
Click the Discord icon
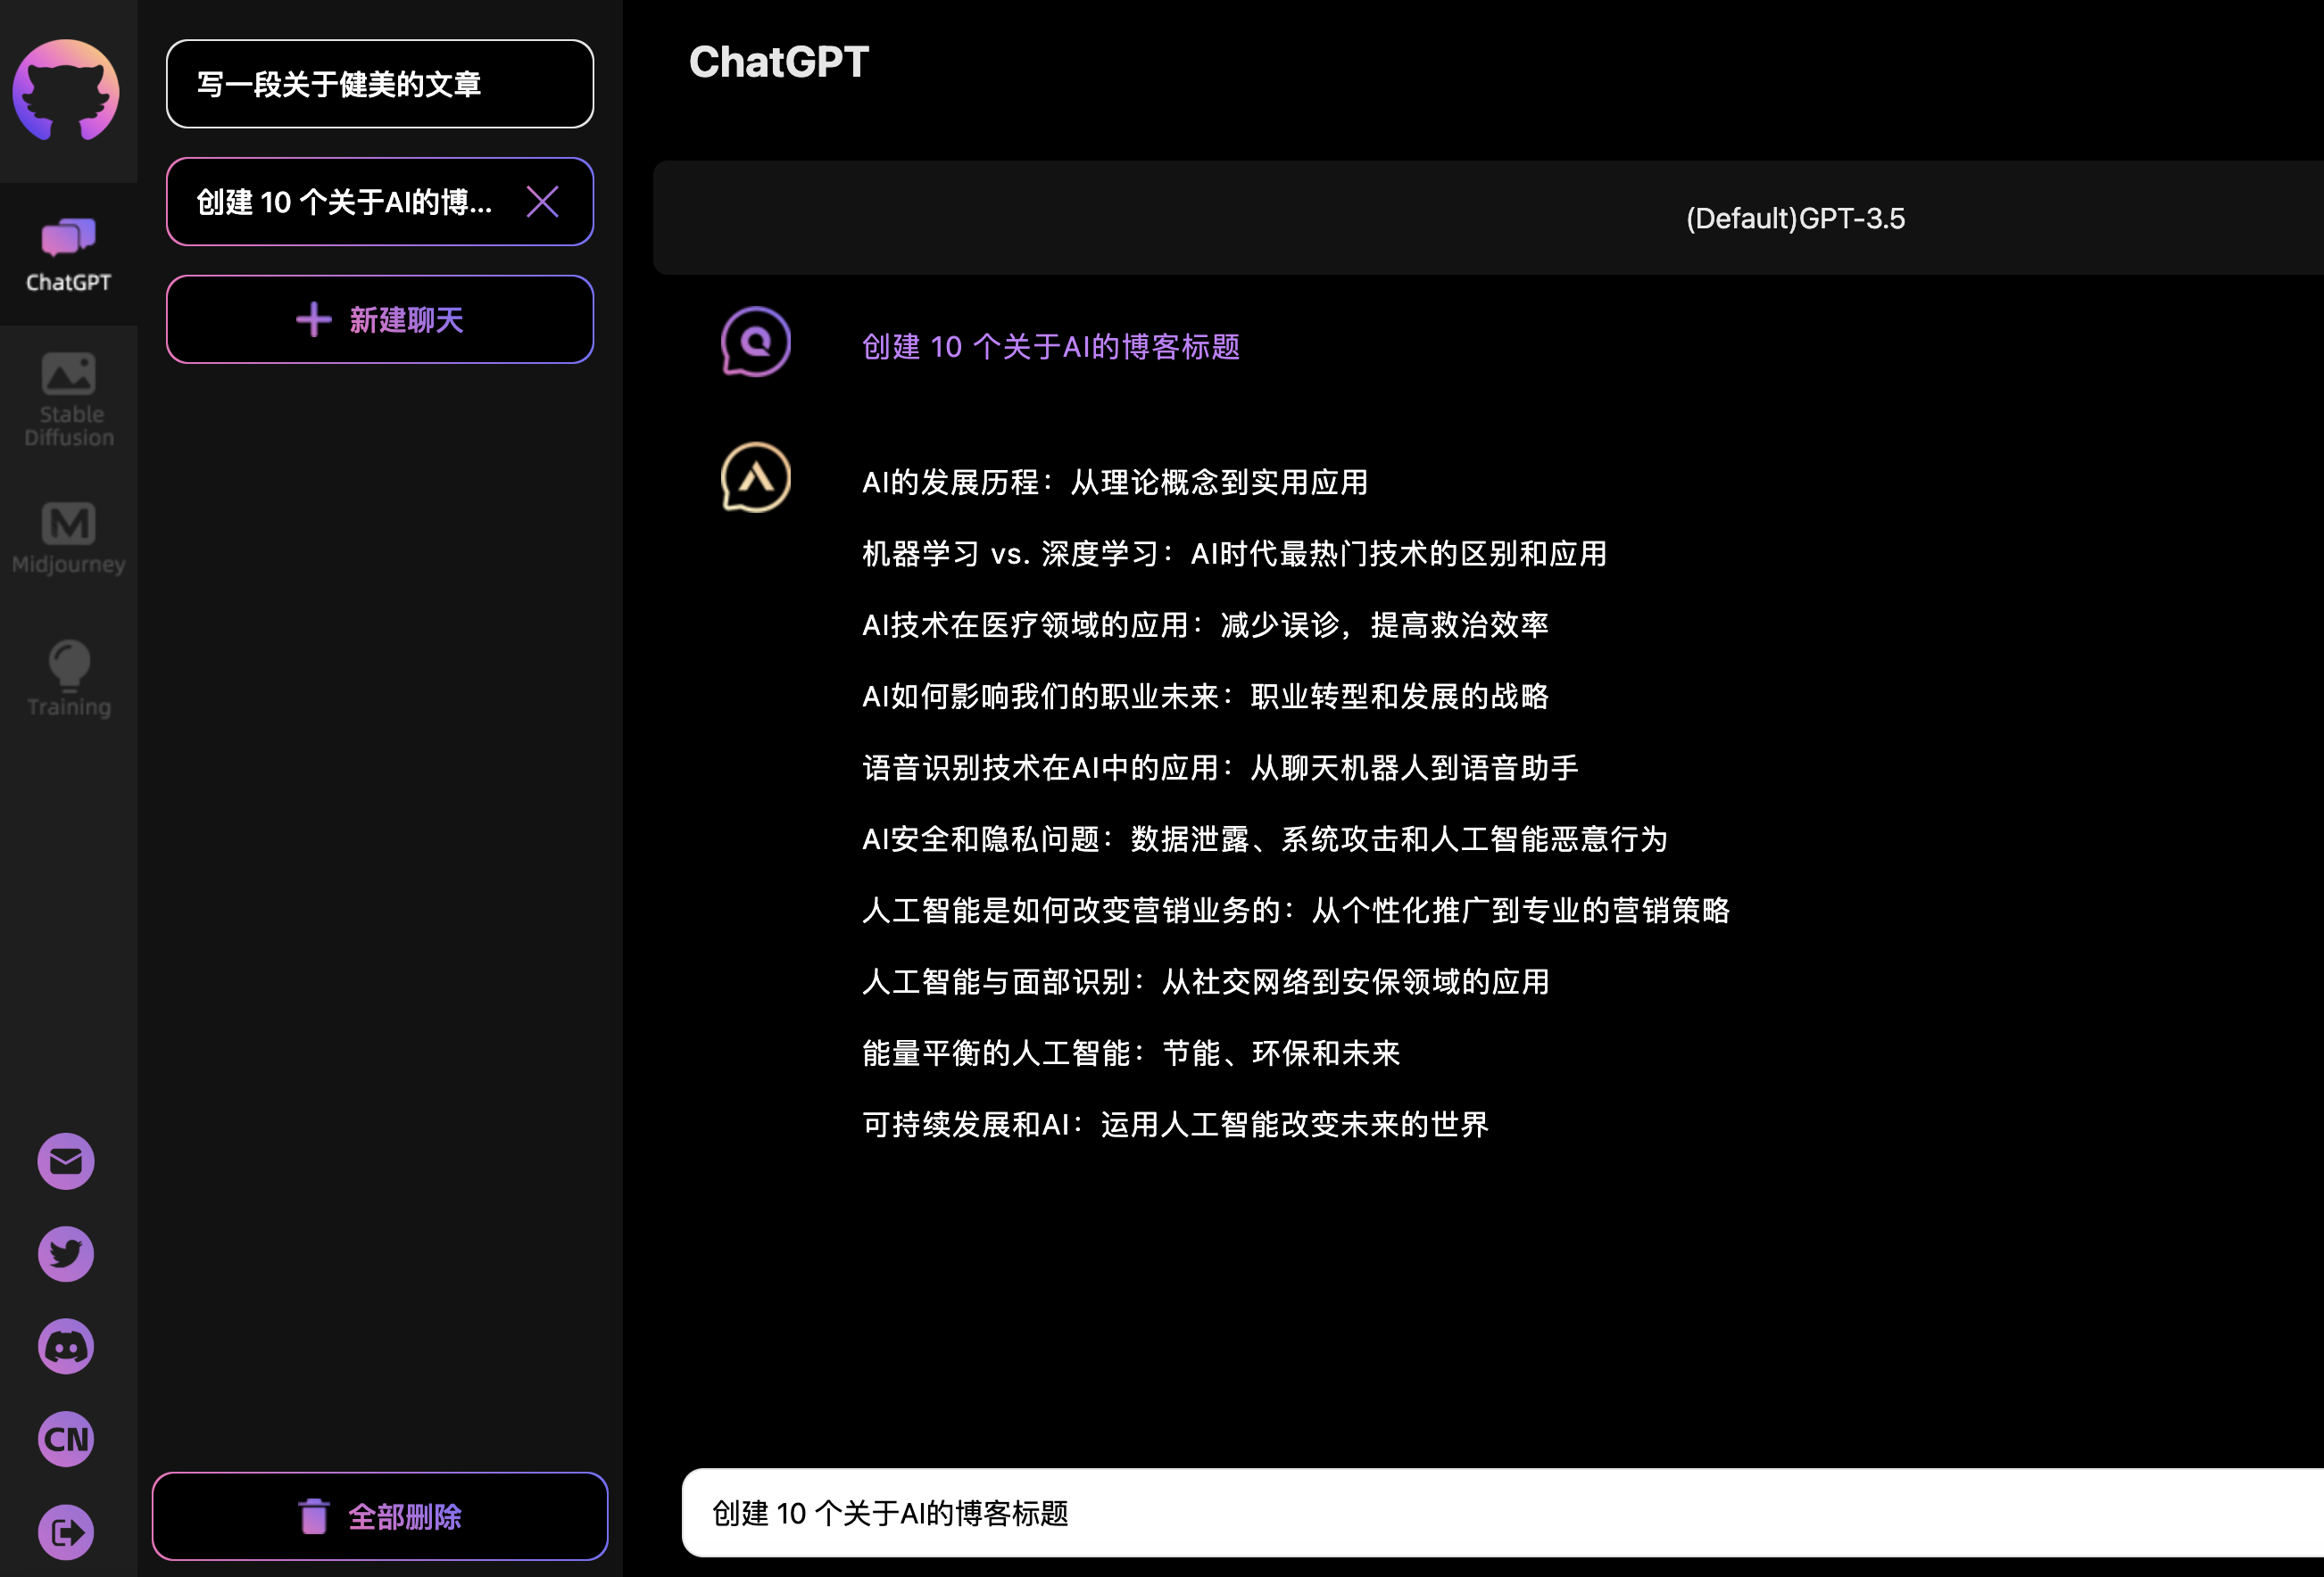click(66, 1346)
